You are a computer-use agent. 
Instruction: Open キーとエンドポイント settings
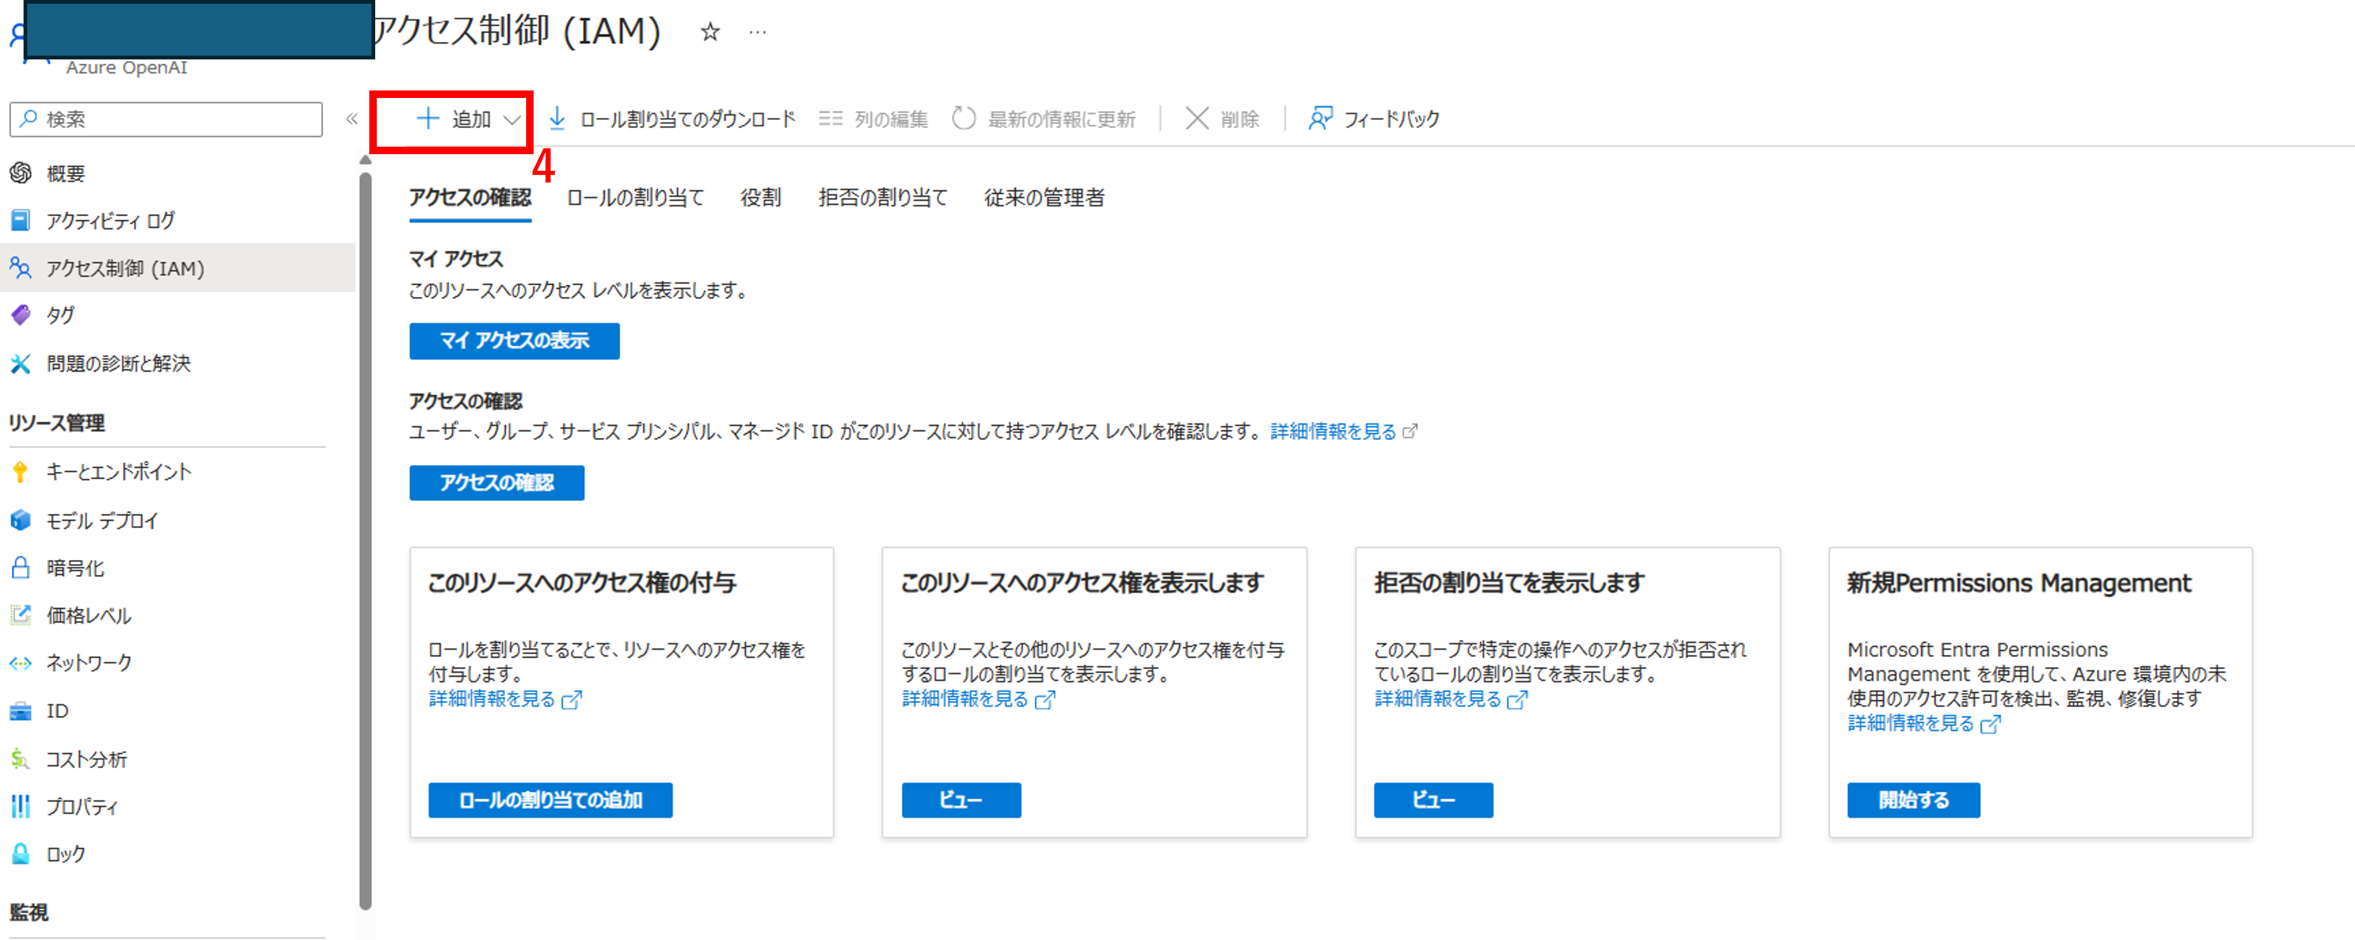pyautogui.click(x=118, y=472)
